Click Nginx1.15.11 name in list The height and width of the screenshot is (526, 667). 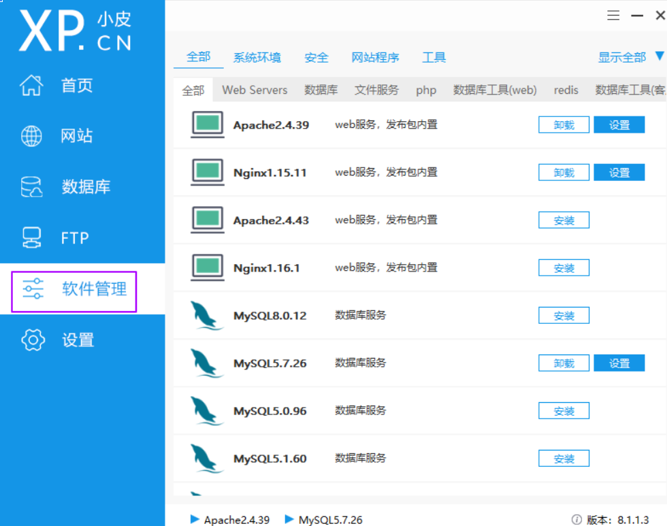point(270,173)
